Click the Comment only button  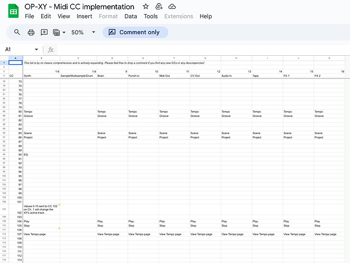coord(135,32)
